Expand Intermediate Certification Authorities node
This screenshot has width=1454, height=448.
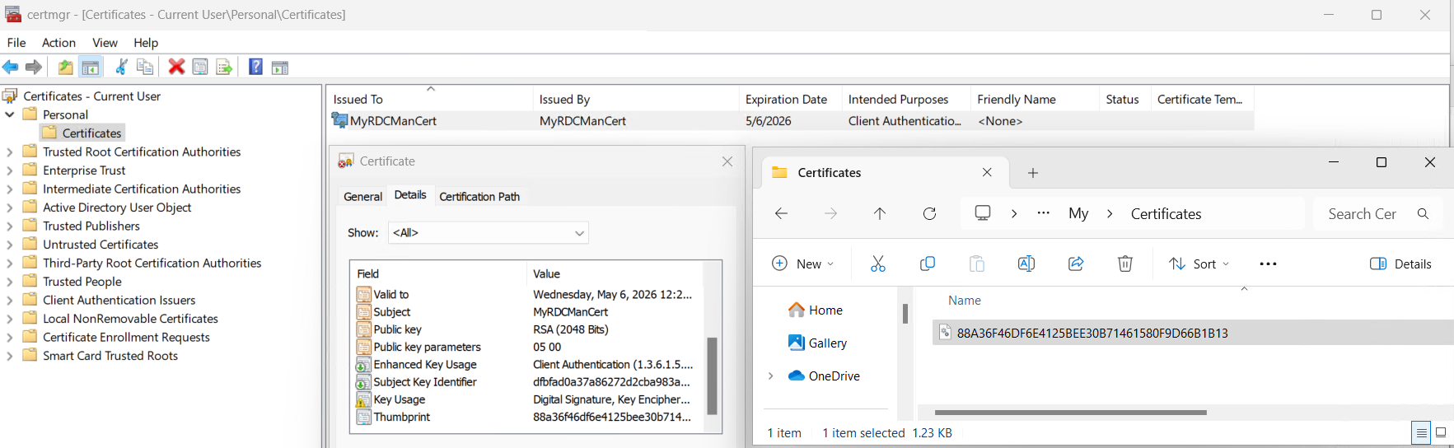[x=10, y=189]
